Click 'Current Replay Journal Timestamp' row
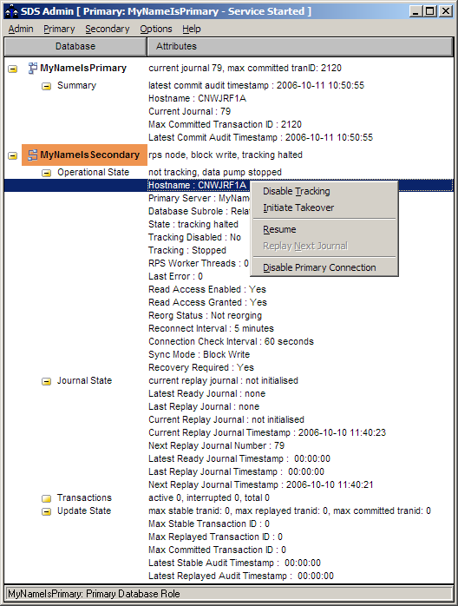This screenshot has height=606, width=458. coord(267,432)
